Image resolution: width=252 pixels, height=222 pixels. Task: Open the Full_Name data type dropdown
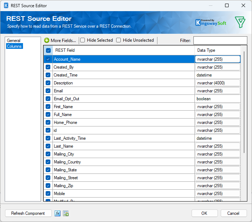tap(217, 114)
